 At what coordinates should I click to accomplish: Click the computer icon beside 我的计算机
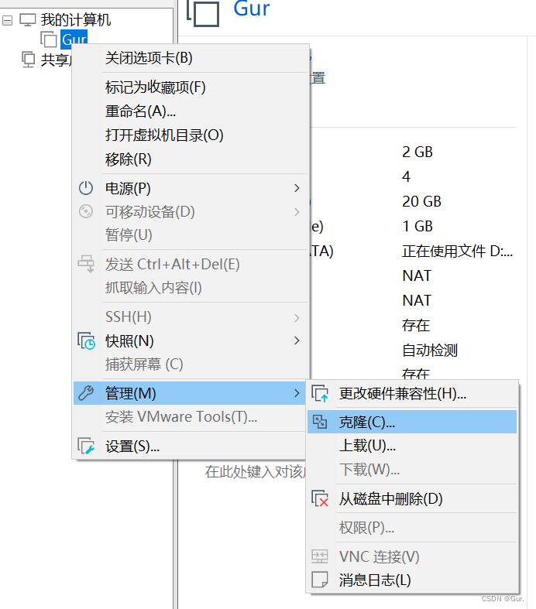click(x=28, y=19)
